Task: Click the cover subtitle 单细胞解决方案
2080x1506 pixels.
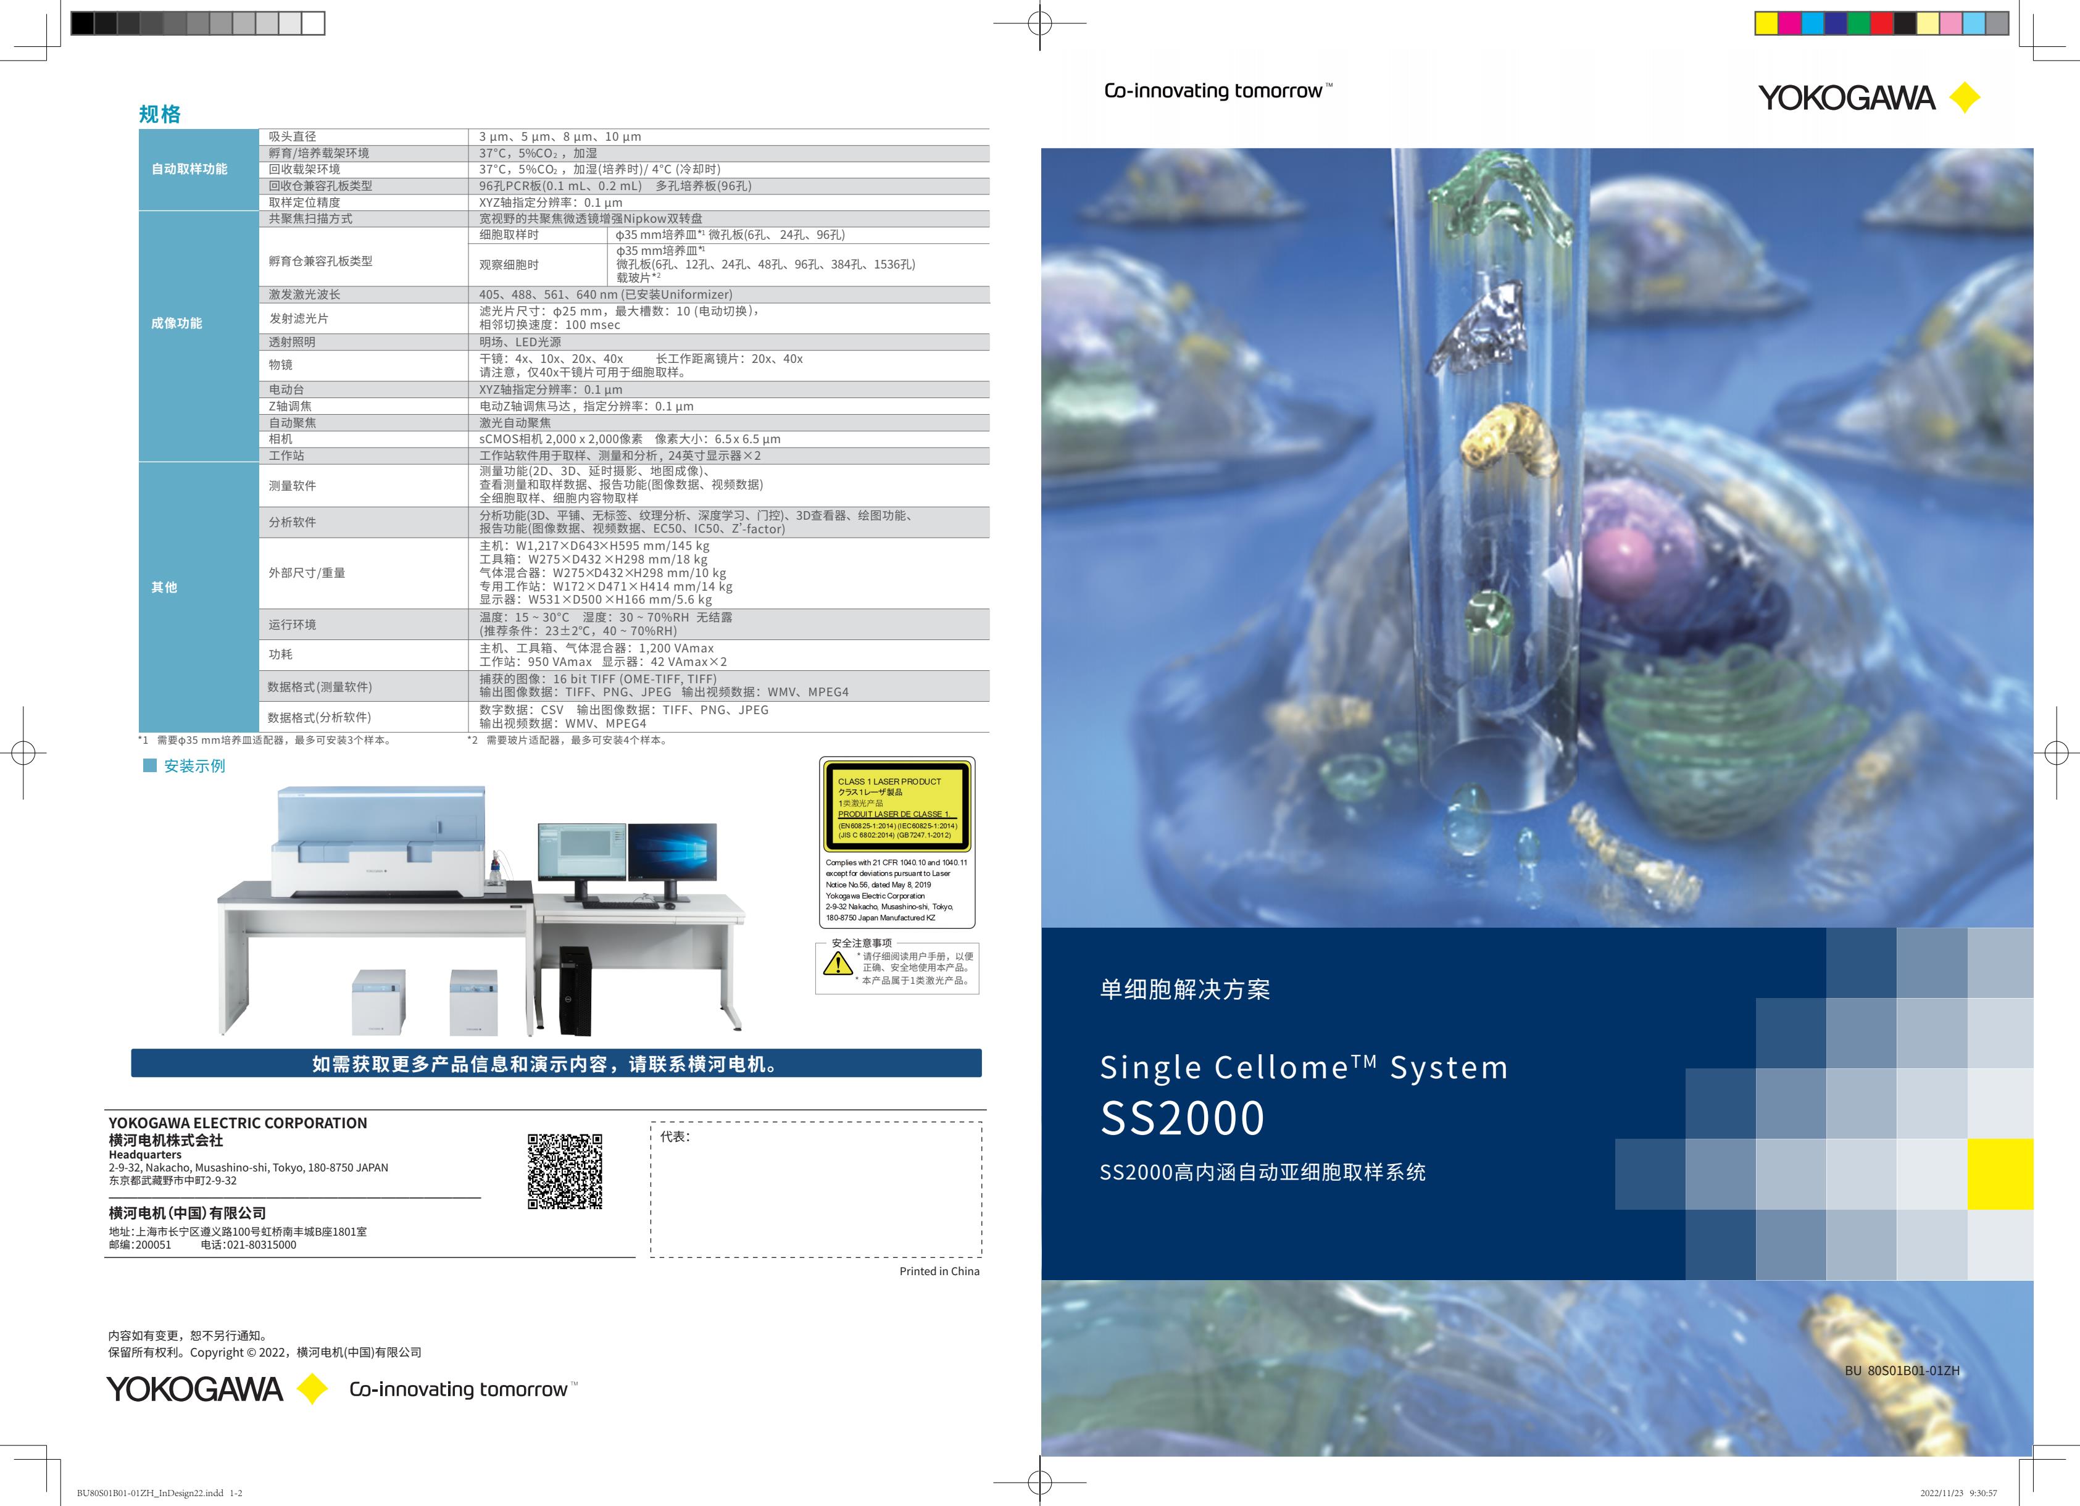Action: (1185, 989)
